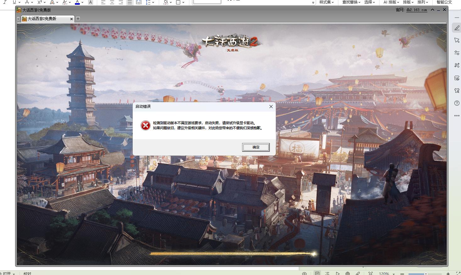Viewport: 461px width, 275px height.
Task: Open paragraph shading dropdown arrow
Action: pyautogui.click(x=170, y=3)
